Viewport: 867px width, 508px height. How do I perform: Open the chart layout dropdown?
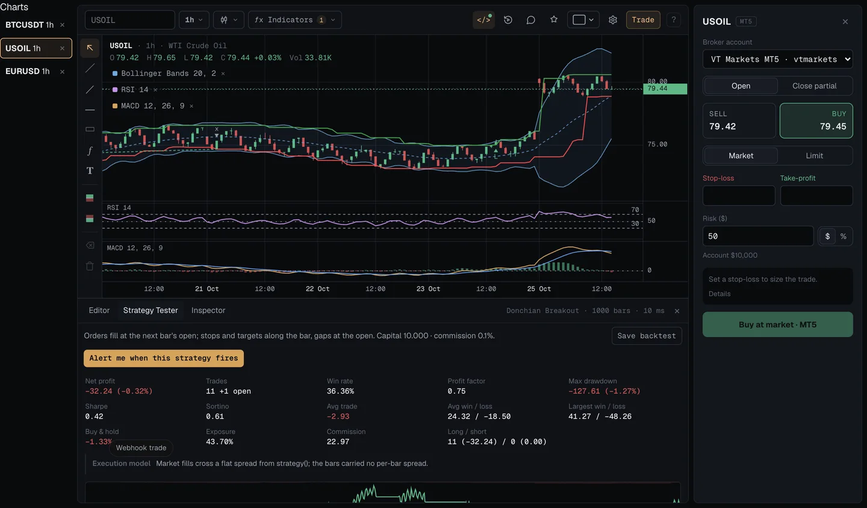tap(583, 20)
